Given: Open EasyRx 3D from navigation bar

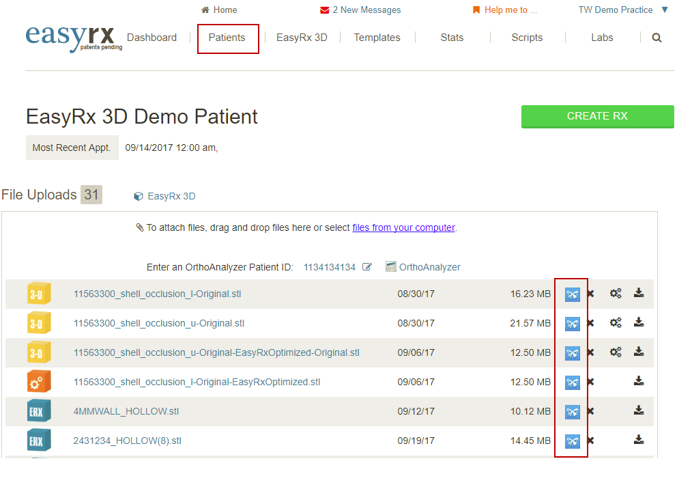Looking at the screenshot, I should tap(302, 38).
